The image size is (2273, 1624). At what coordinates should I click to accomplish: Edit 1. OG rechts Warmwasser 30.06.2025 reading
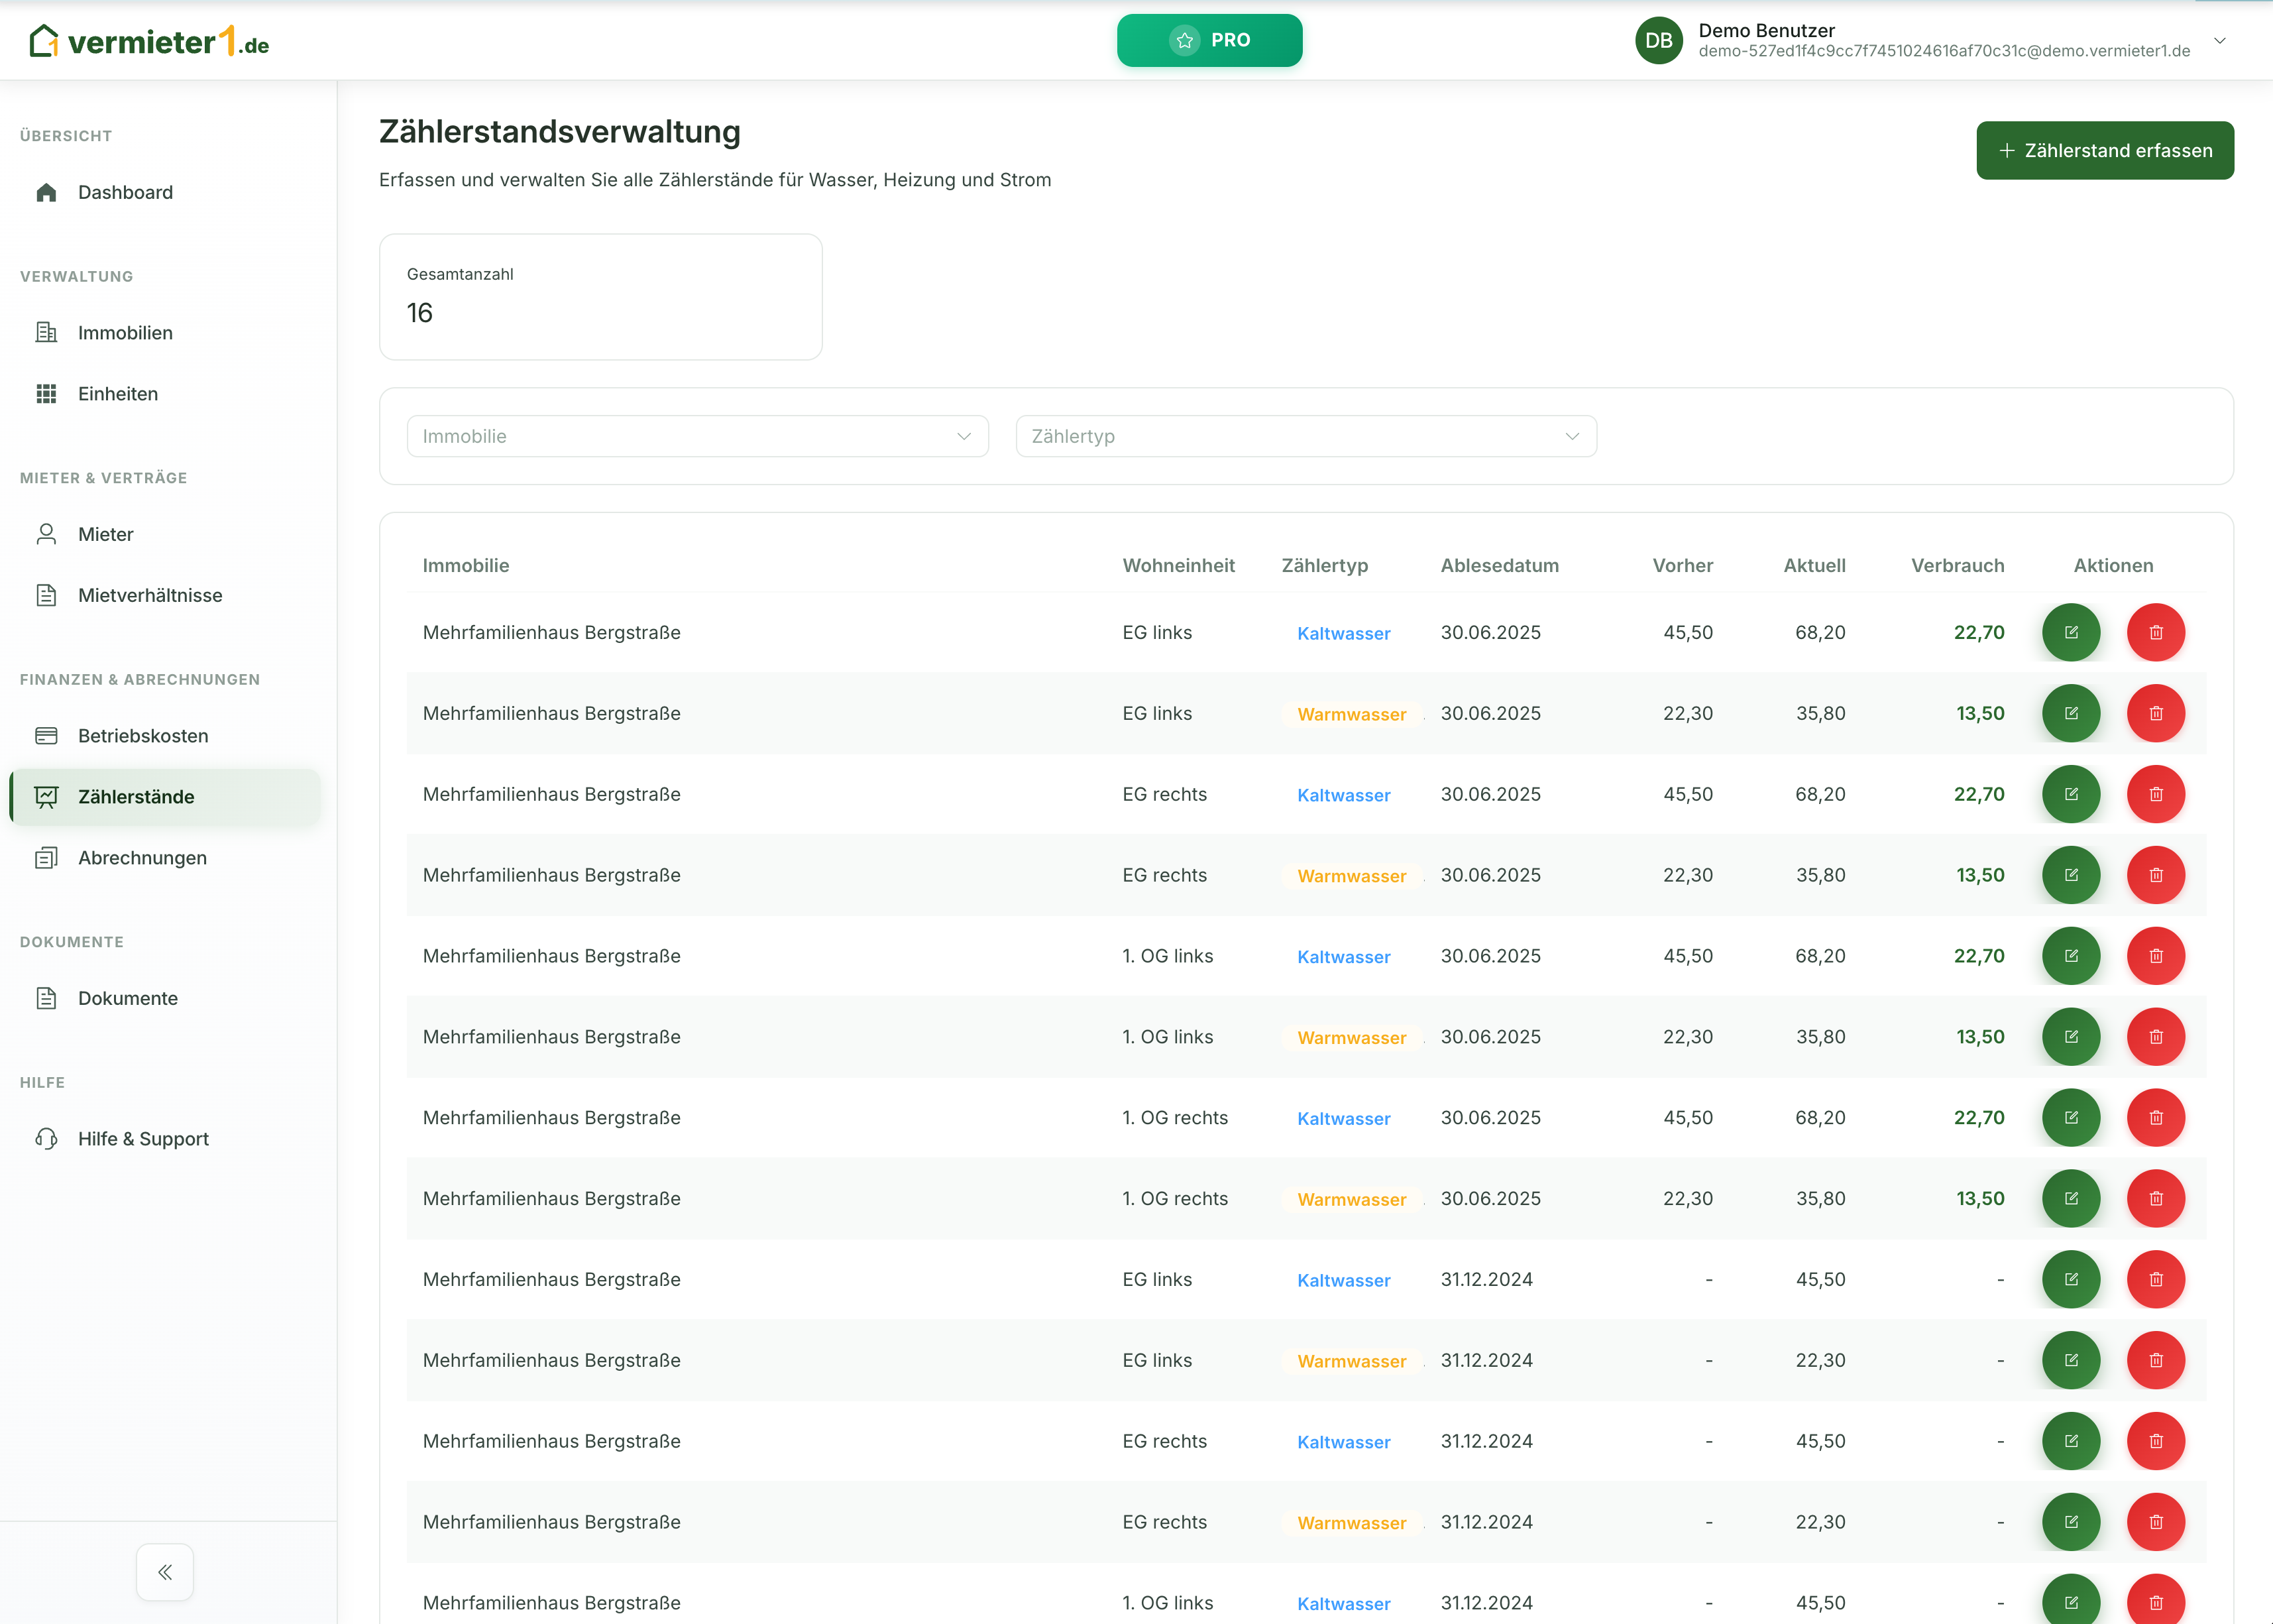(x=2070, y=1198)
